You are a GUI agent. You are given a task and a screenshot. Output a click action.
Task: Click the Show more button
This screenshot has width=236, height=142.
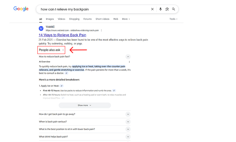click(x=85, y=105)
